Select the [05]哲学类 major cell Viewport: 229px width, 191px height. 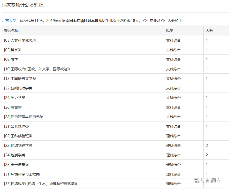(13, 50)
